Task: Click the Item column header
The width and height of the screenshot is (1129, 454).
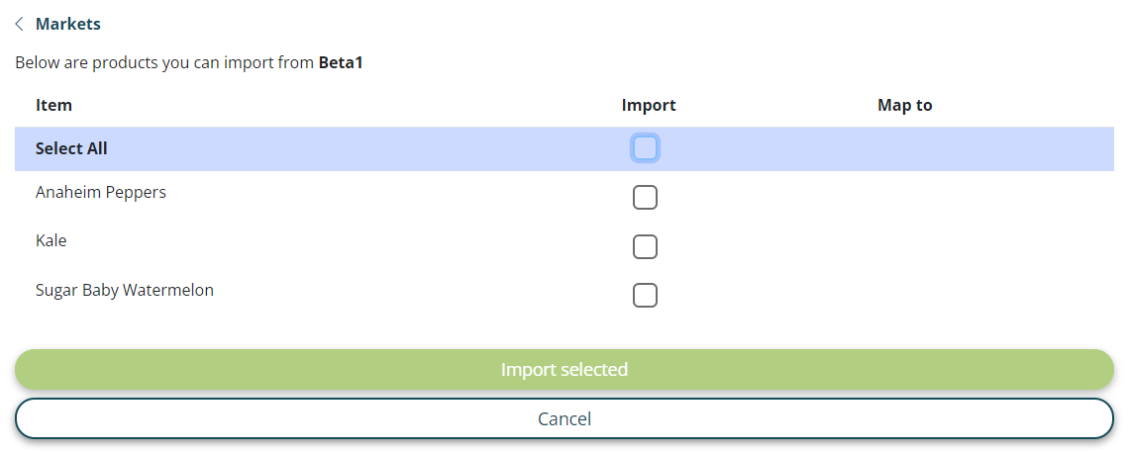Action: [x=53, y=105]
